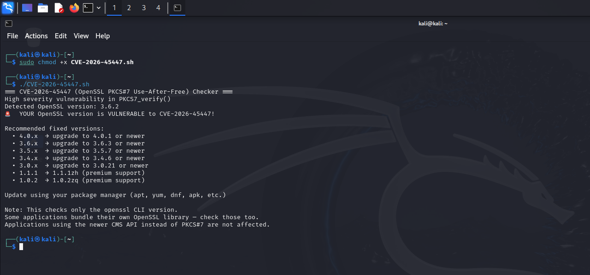Image resolution: width=590 pixels, height=275 pixels.
Task: Click the sudo chmod command line
Action: point(77,62)
